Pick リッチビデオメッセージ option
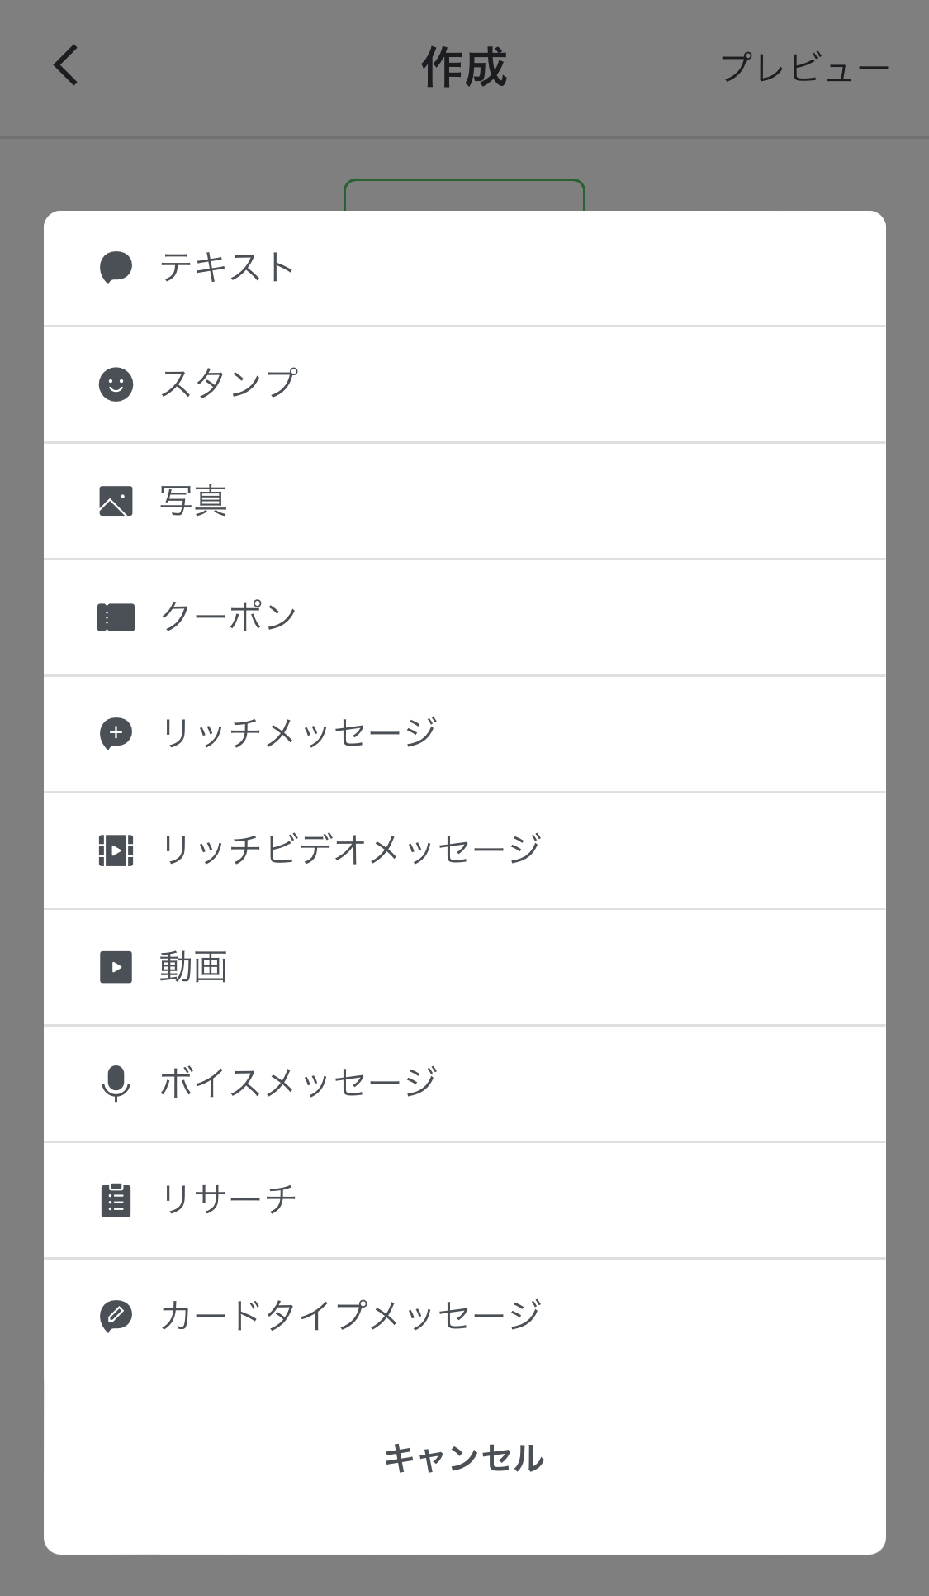The image size is (929, 1596). 350,850
